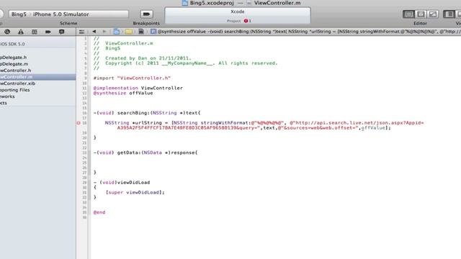Click the viewDidLoad method name
Screen dimensions: 461x259
point(133,182)
